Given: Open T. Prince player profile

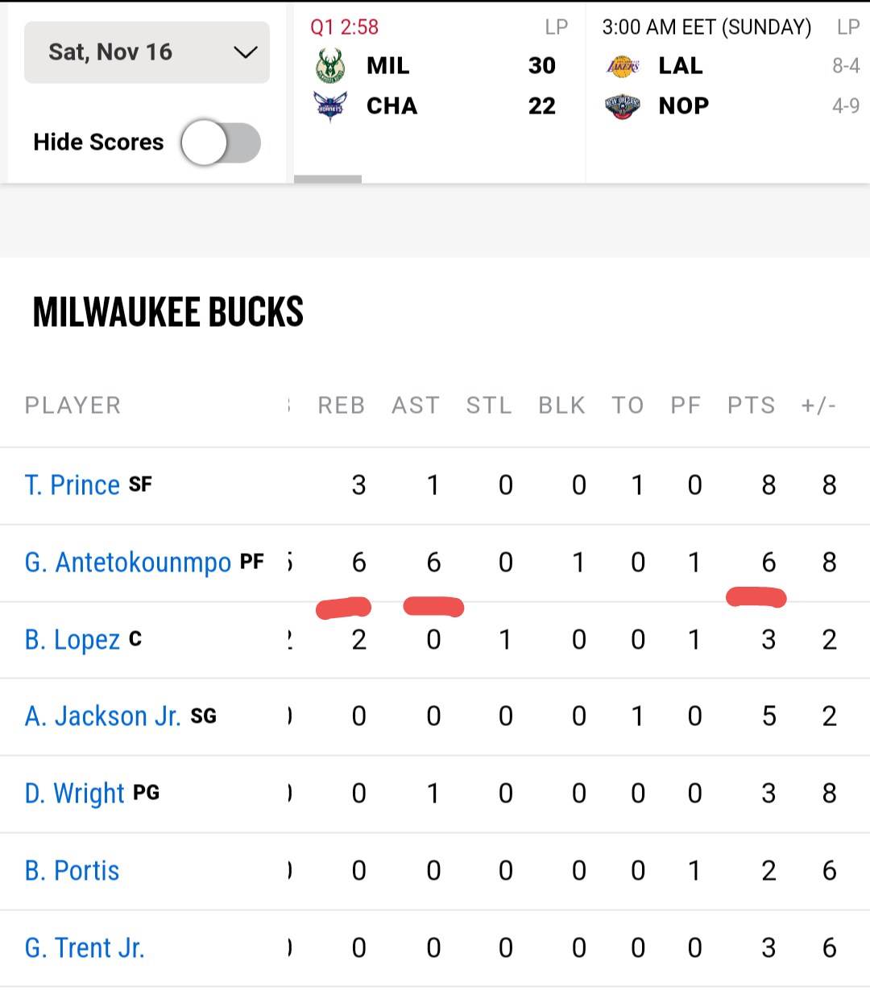Looking at the screenshot, I should (x=72, y=485).
